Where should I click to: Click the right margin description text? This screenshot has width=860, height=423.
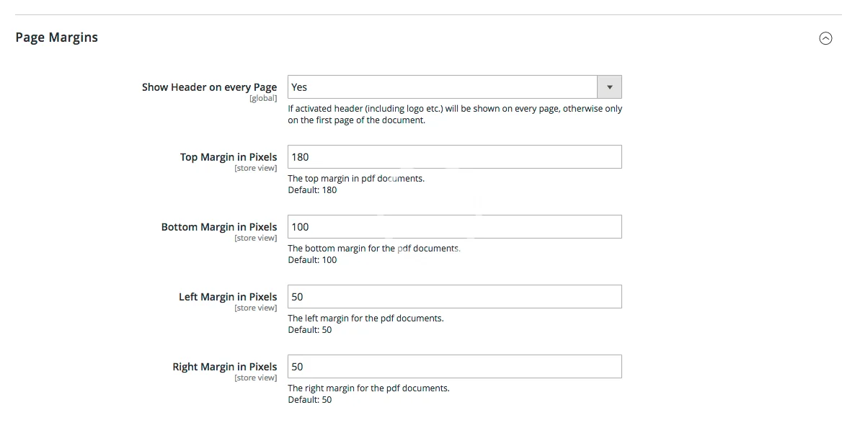pyautogui.click(x=368, y=388)
